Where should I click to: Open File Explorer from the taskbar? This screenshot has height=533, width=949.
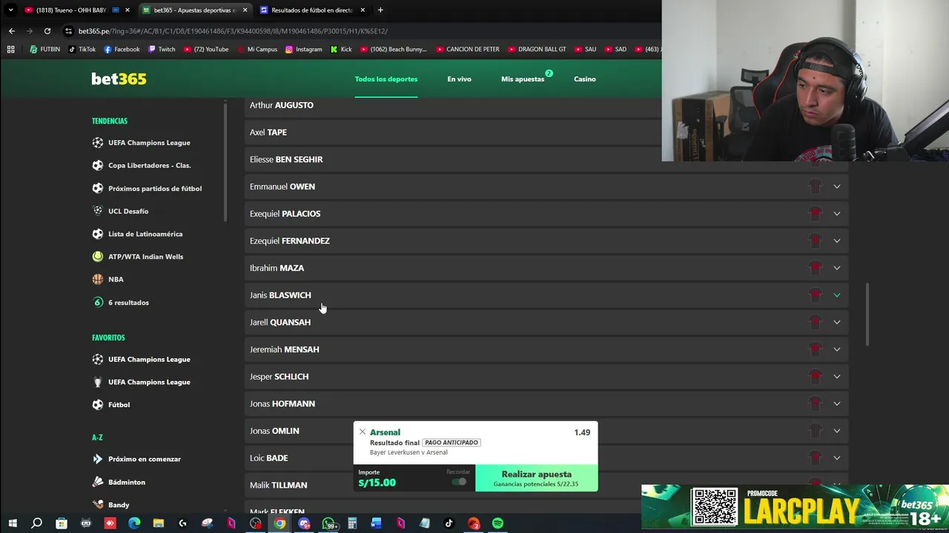pos(158,523)
